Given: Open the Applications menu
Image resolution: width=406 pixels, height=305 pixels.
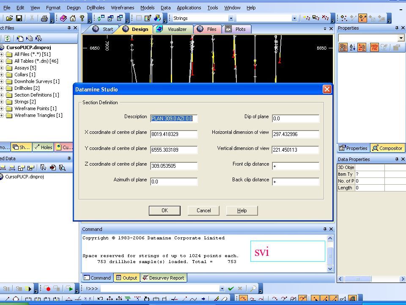Looking at the screenshot, I should tap(189, 8).
